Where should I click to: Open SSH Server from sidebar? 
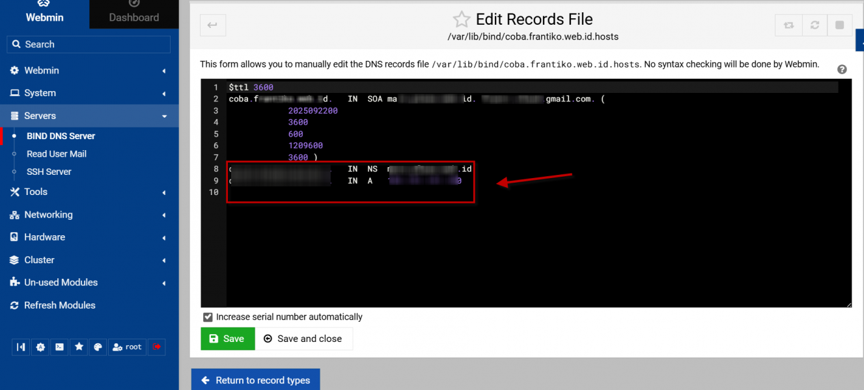pyautogui.click(x=49, y=172)
